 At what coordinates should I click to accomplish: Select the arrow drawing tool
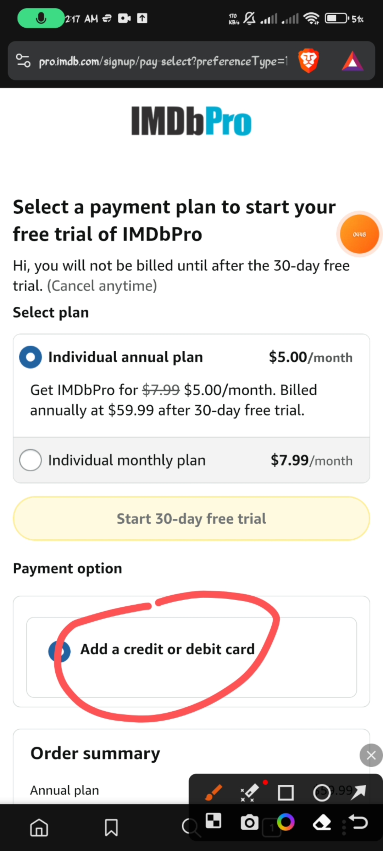pos(358,792)
